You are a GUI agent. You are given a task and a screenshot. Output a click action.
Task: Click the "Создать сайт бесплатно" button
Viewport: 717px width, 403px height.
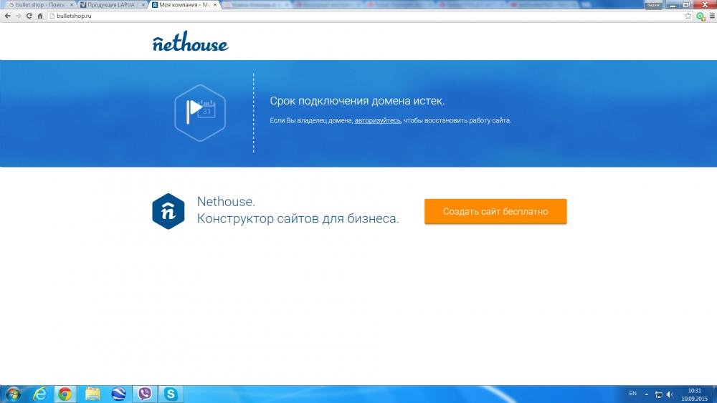pyautogui.click(x=495, y=211)
